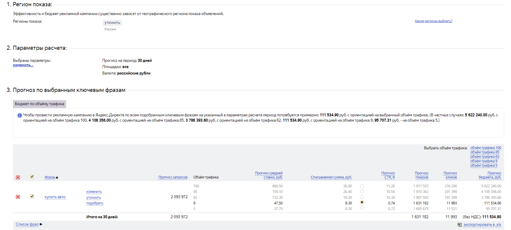Image resolution: width=511 pixels, height=230 pixels.
Task: Expand the 'Список фраз' list
Action: pyautogui.click(x=29, y=224)
